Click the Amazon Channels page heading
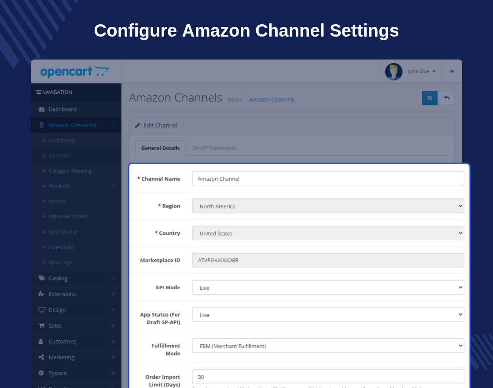The width and height of the screenshot is (493, 388). pos(176,97)
